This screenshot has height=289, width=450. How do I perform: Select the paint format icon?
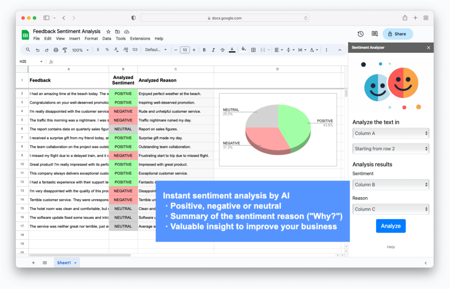click(x=65, y=50)
